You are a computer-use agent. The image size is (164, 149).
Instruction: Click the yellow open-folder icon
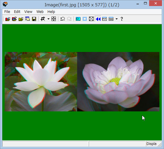point(21,19)
